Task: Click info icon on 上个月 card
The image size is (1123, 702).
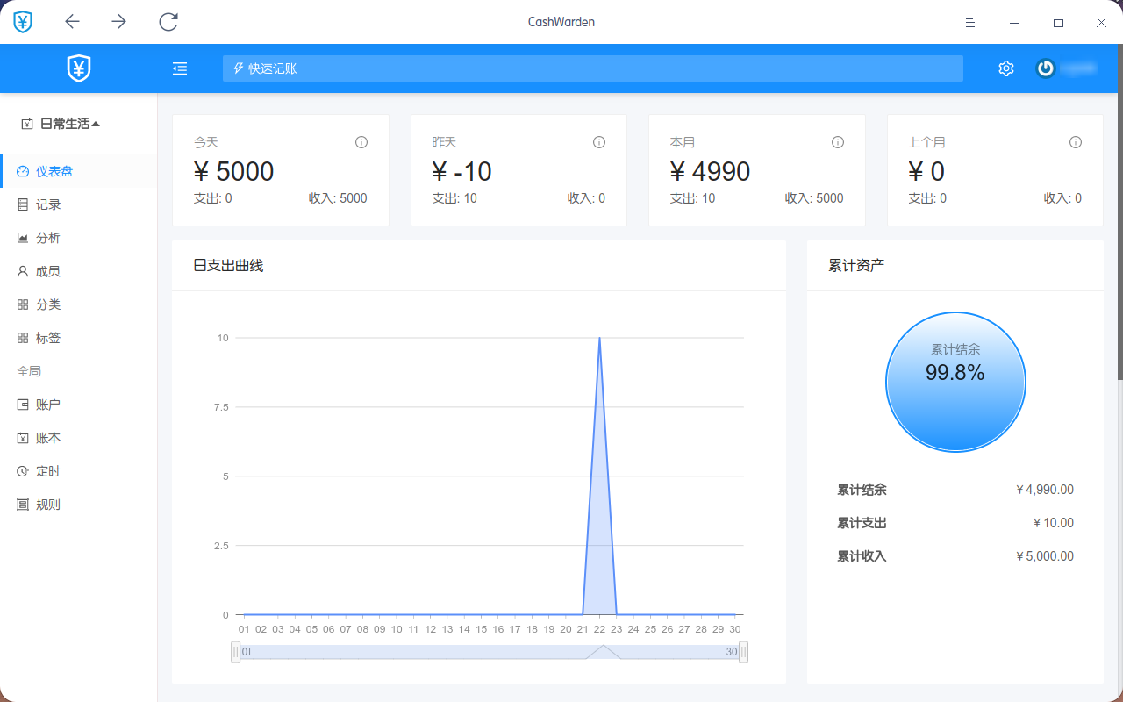Action: (1076, 142)
